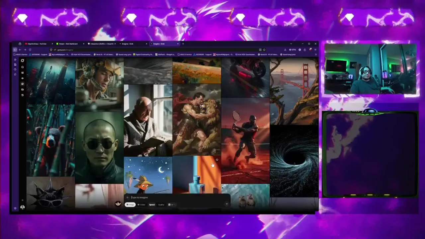The image size is (425, 239).
Task: Open old man reading book thumbnail
Action: click(148, 120)
